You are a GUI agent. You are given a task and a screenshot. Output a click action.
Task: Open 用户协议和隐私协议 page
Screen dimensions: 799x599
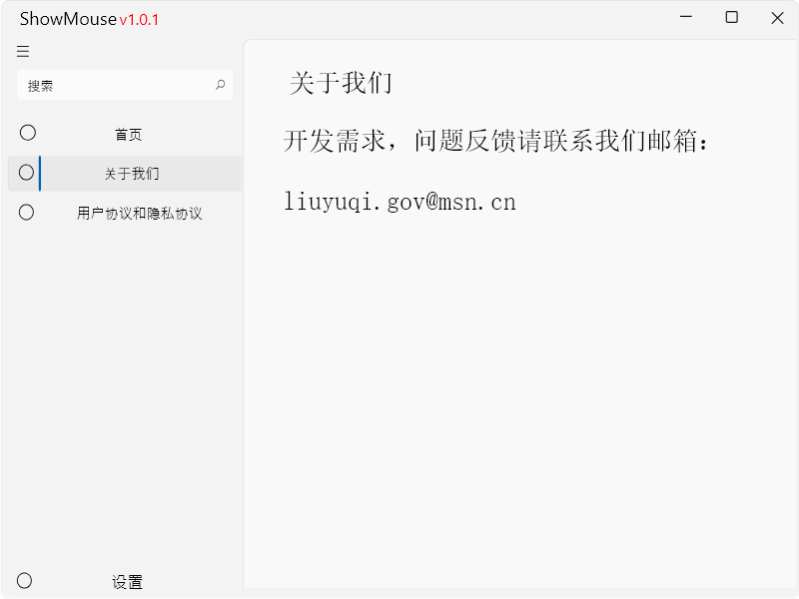[x=139, y=214]
